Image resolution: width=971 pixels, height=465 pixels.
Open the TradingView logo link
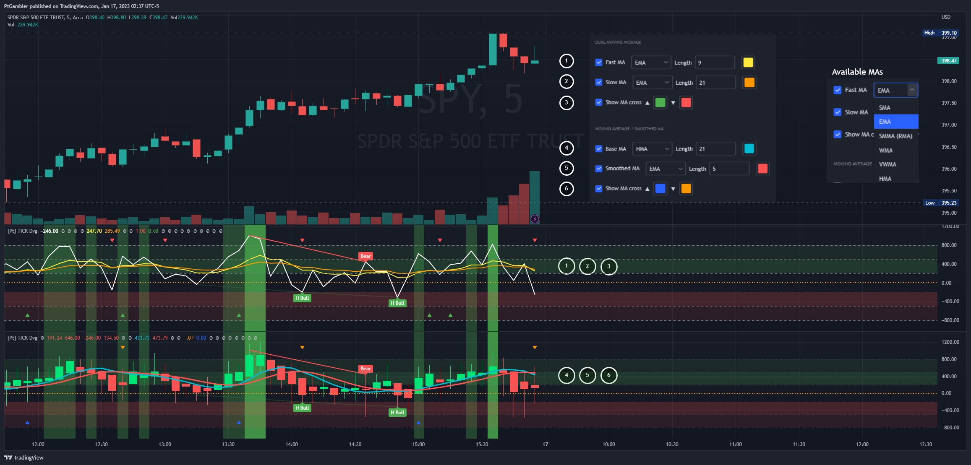(x=24, y=457)
